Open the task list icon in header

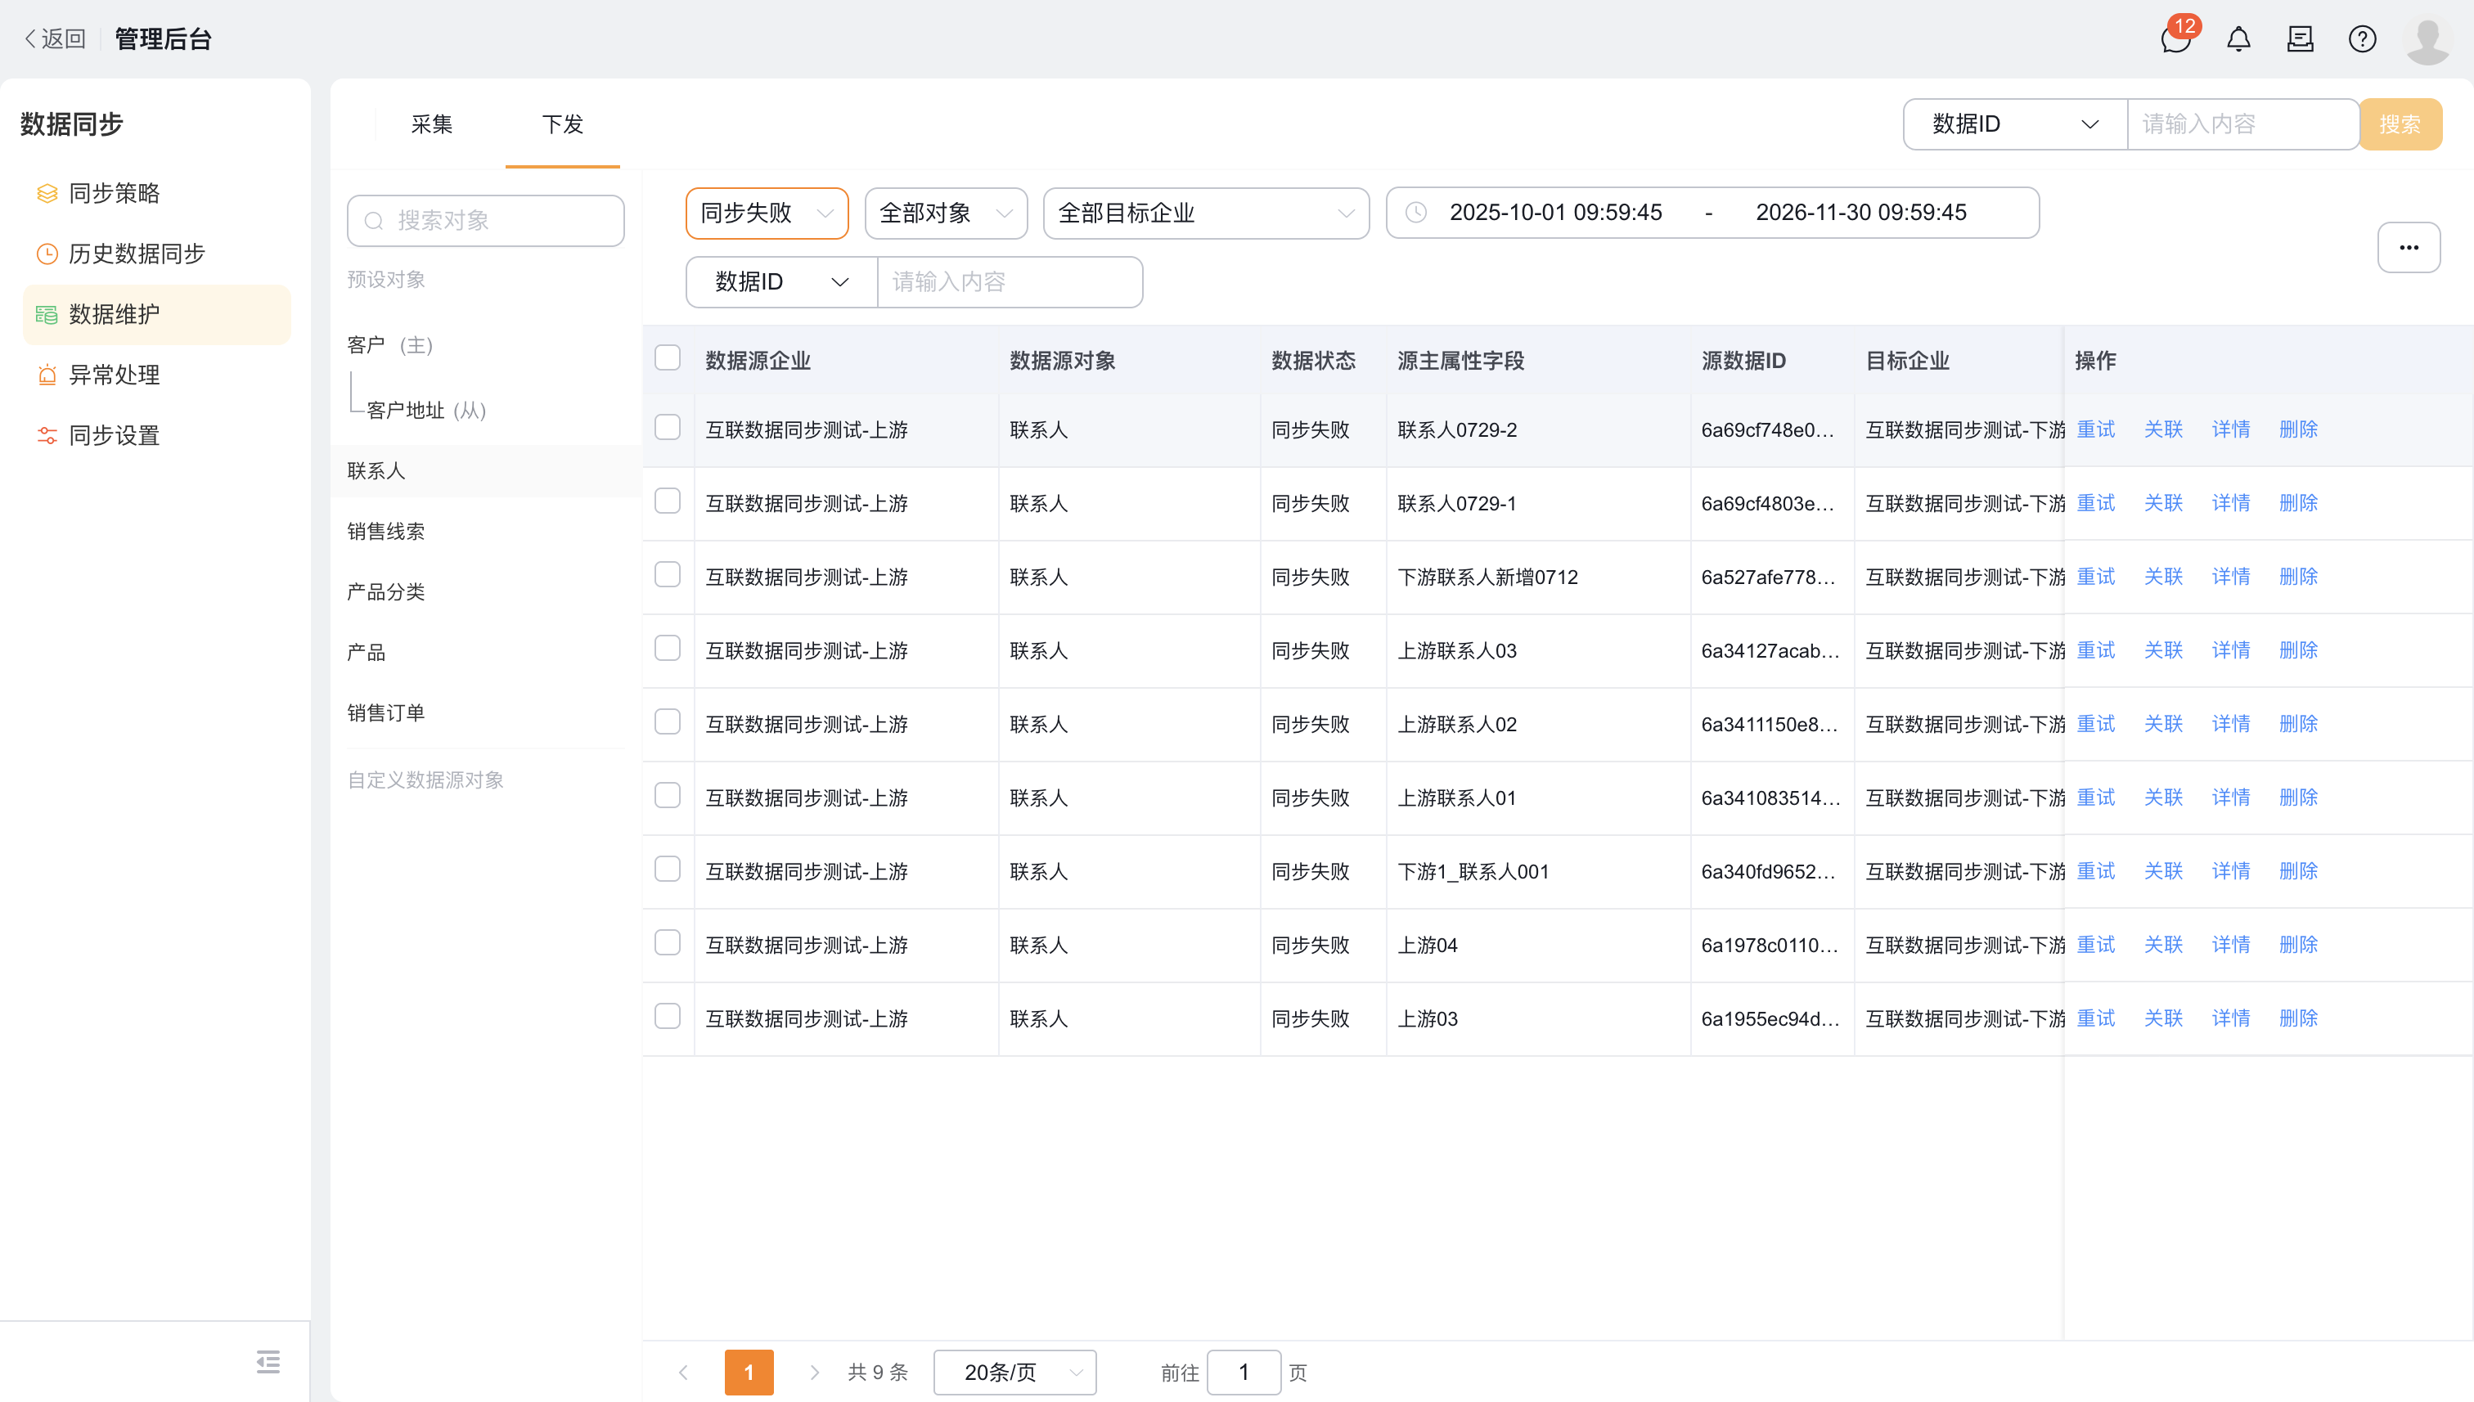click(2300, 39)
